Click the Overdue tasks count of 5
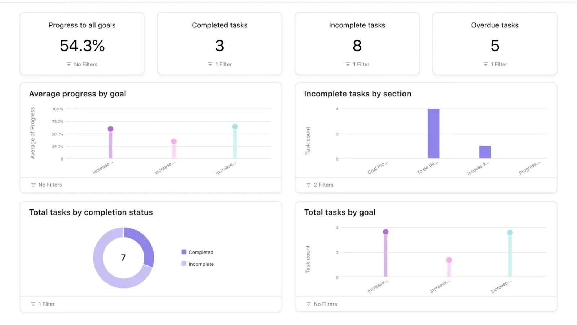Image resolution: width=577 pixels, height=325 pixels. tap(494, 46)
